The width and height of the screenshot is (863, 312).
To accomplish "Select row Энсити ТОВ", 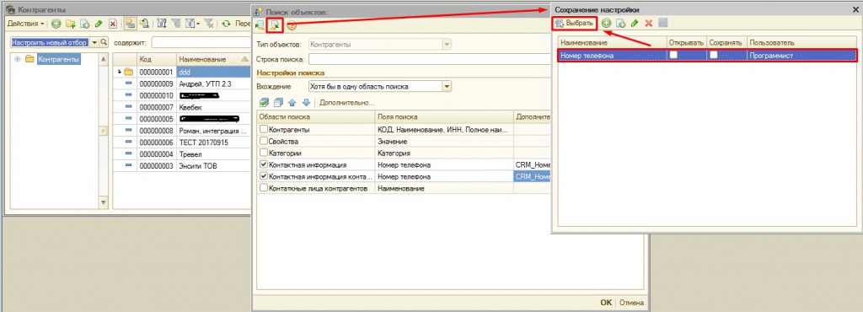I will [182, 165].
